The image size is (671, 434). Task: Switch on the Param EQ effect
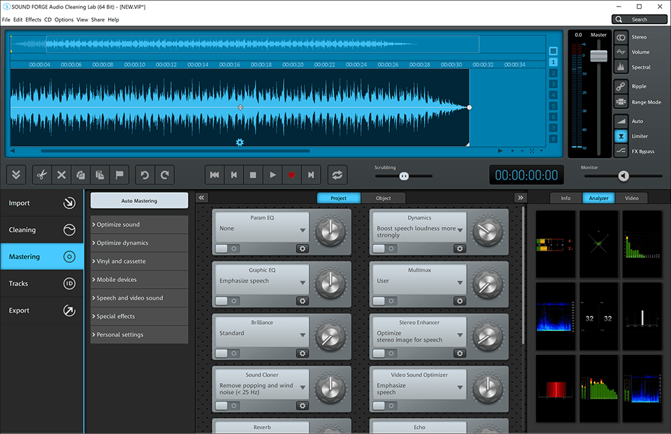[x=226, y=248]
